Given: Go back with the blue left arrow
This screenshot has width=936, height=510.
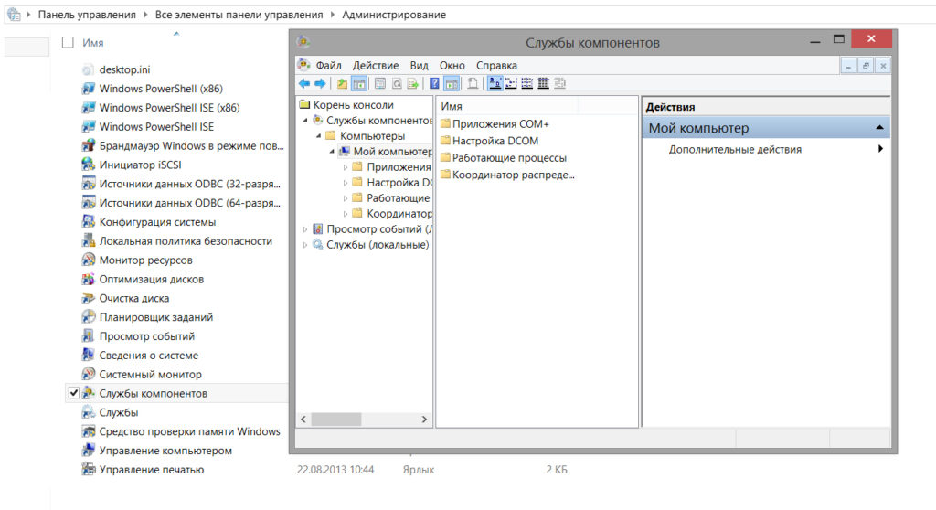Looking at the screenshot, I should pos(304,83).
